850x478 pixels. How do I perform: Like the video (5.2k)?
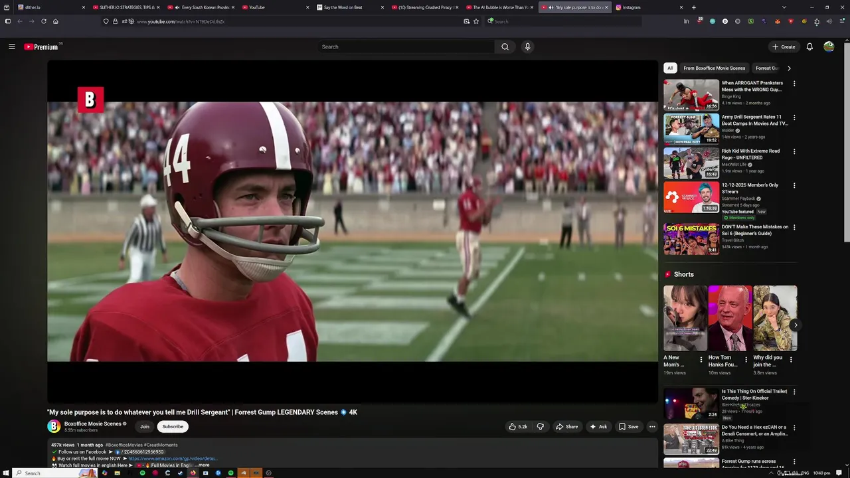(518, 427)
